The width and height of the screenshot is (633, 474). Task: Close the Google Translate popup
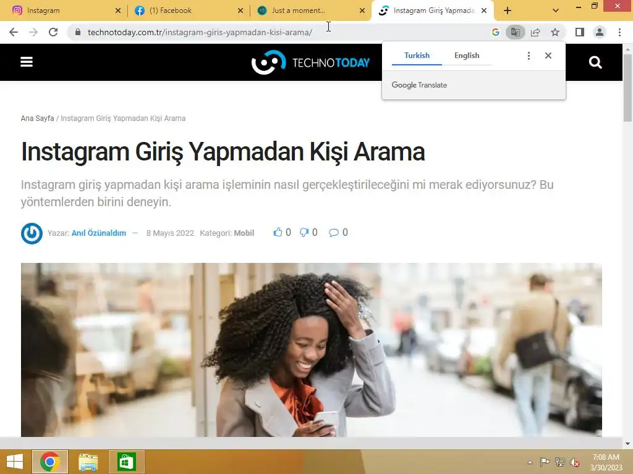coord(548,56)
